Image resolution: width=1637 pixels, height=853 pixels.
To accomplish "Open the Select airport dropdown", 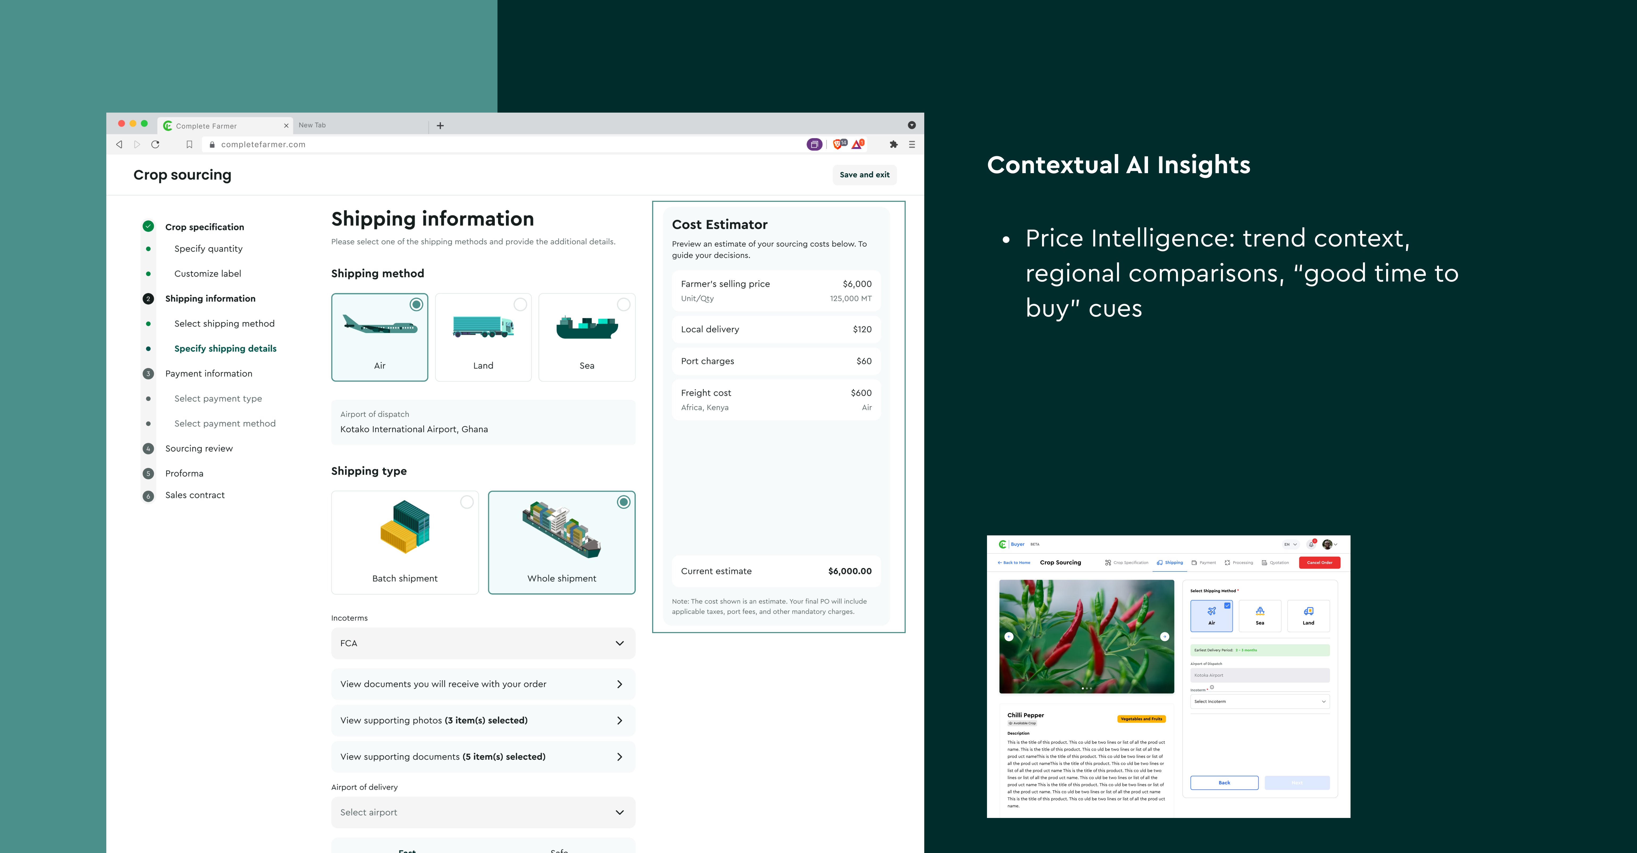I will coord(483,812).
